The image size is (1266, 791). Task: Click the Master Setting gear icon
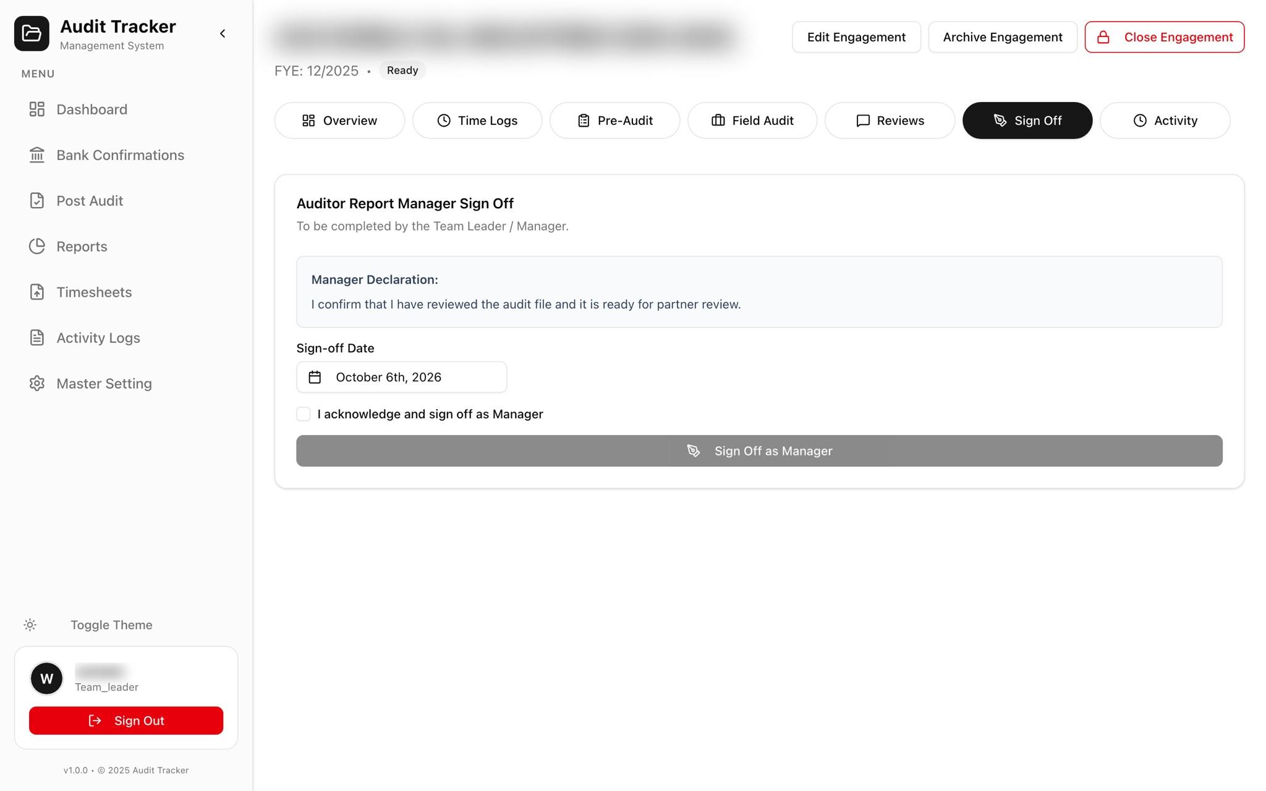coord(37,384)
